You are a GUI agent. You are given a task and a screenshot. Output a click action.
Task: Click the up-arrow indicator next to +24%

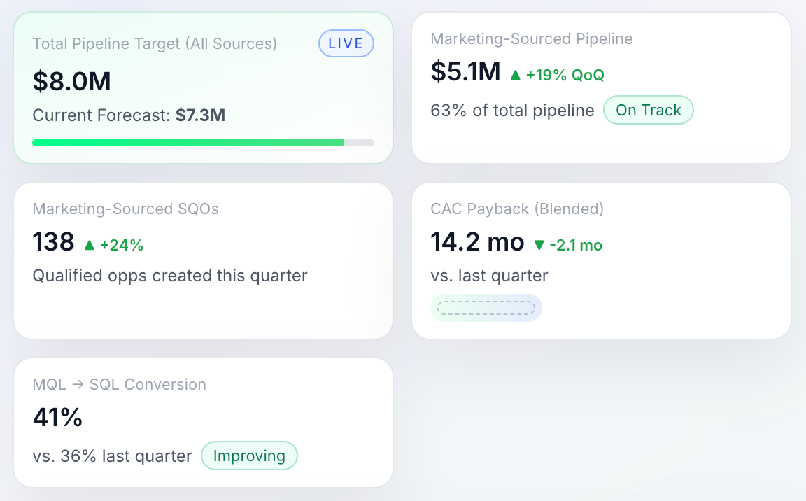pos(89,245)
